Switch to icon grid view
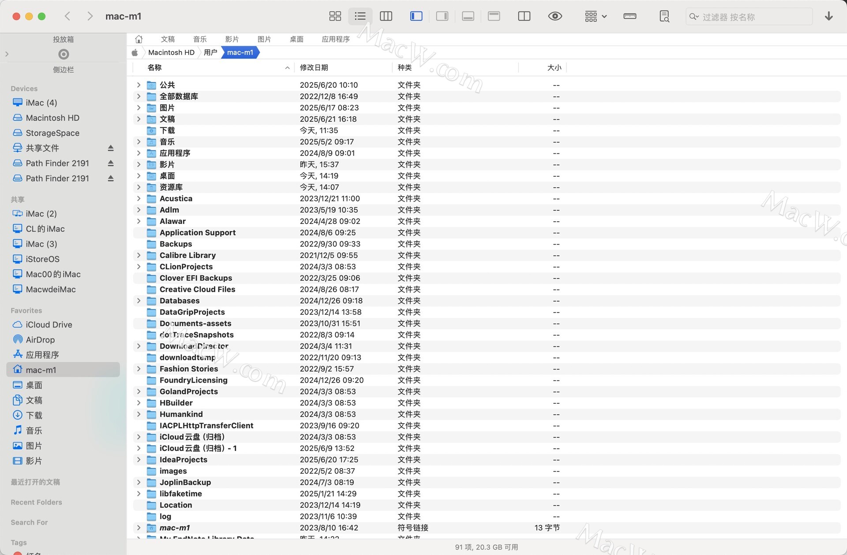Viewport: 847px width, 555px height. click(335, 16)
